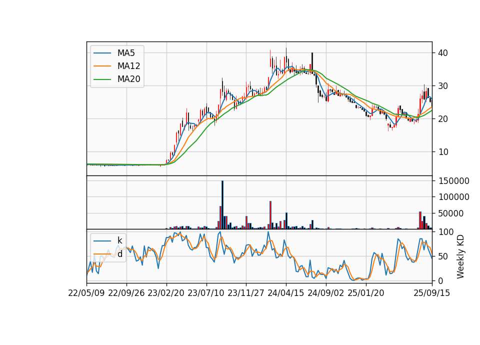Click the price axis value 30
This screenshot has height=345, width=480.
click(443, 86)
